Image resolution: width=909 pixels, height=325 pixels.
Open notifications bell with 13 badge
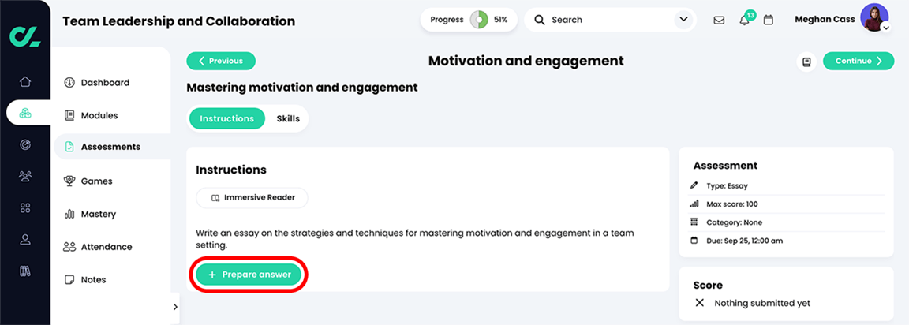click(x=746, y=19)
